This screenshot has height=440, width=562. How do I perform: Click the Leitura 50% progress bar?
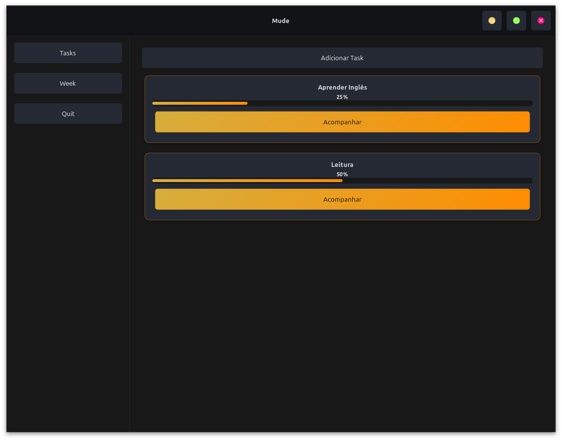[342, 181]
